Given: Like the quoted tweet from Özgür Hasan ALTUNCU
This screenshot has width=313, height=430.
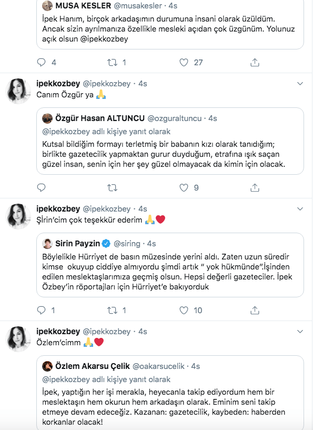Looking at the screenshot, I should (x=183, y=187).
